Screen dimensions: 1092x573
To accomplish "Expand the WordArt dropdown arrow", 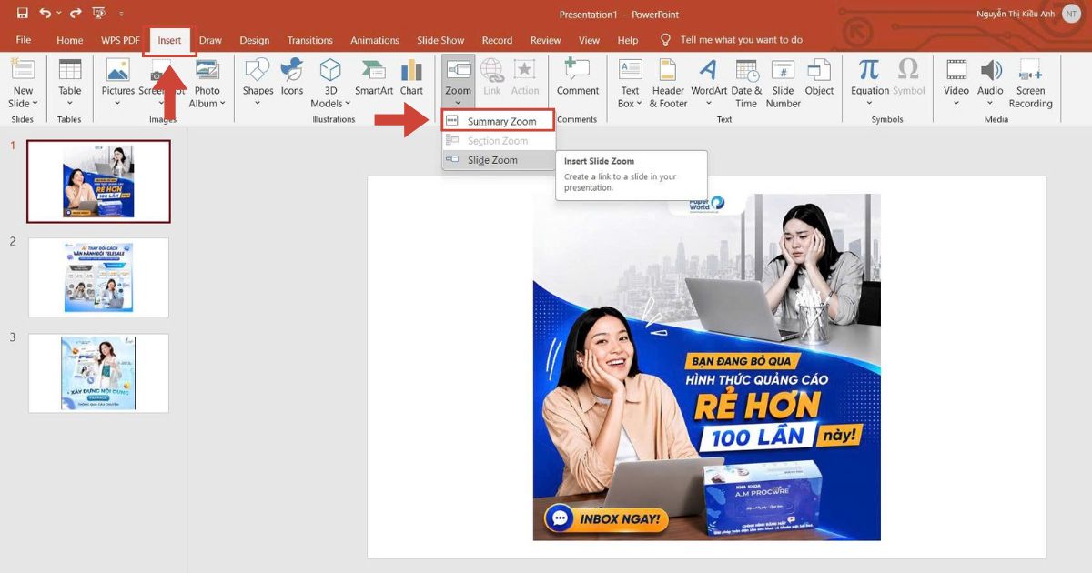I will coord(709,104).
